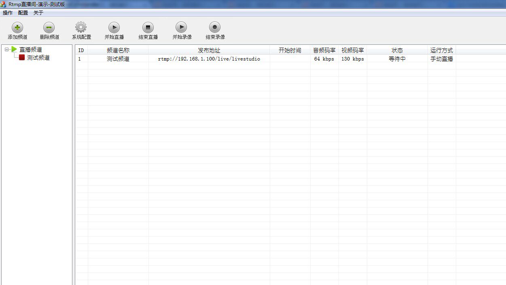Click the 状态 column header
The height and width of the screenshot is (285, 506).
point(397,50)
